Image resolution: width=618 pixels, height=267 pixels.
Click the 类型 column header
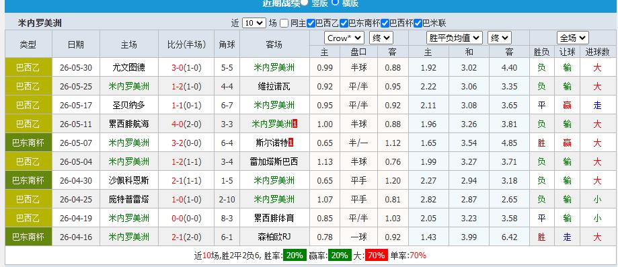[28, 44]
